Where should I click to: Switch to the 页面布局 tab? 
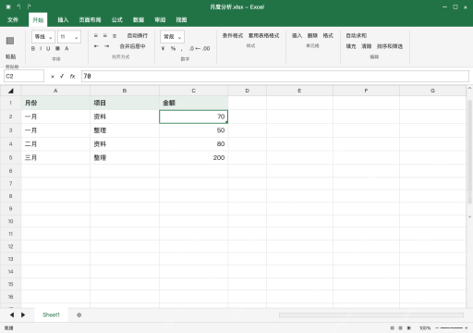90,19
